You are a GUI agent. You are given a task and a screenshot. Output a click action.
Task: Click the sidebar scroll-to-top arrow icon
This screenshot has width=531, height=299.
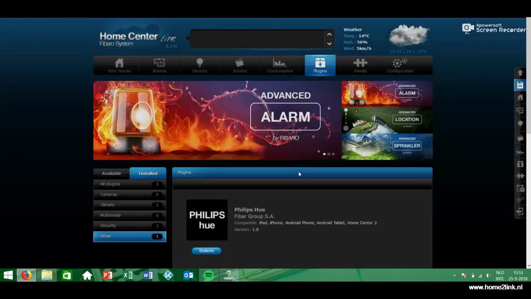tap(520, 73)
